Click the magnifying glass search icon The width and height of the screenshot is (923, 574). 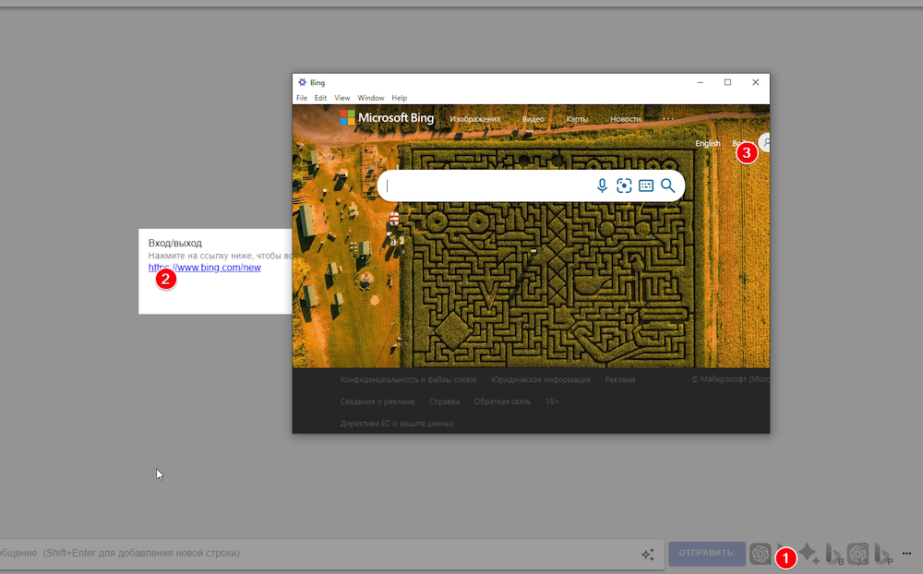click(x=668, y=185)
